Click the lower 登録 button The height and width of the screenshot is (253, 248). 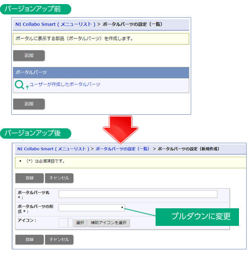29,239
